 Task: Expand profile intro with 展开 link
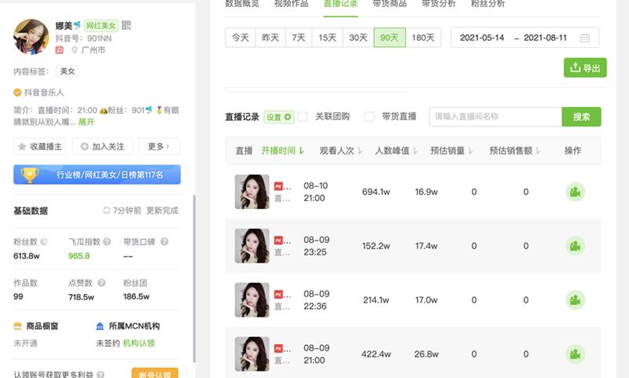(x=86, y=122)
